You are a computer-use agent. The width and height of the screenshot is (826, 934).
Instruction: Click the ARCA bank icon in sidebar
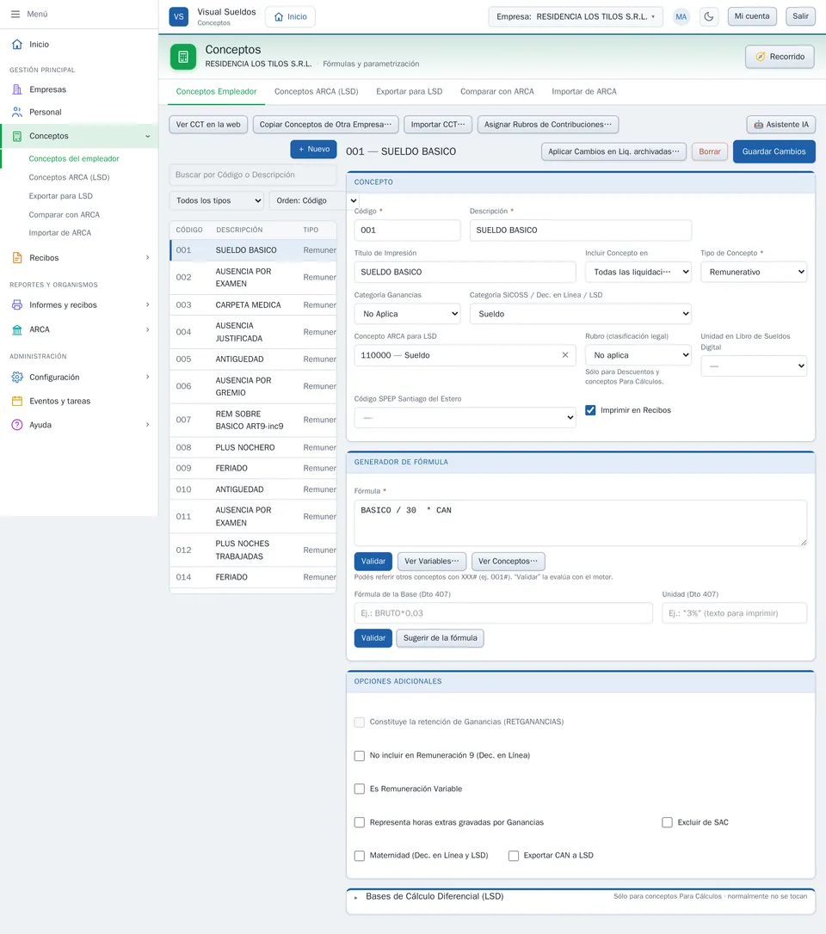point(17,329)
